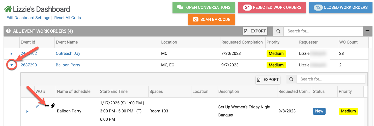Collapse the Balloon Party event row
Screen dimensions: 374x126
click(x=11, y=65)
